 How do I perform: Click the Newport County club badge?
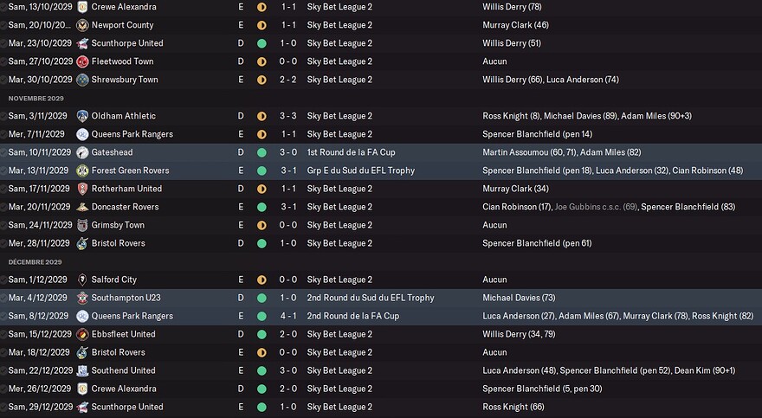tap(82, 25)
